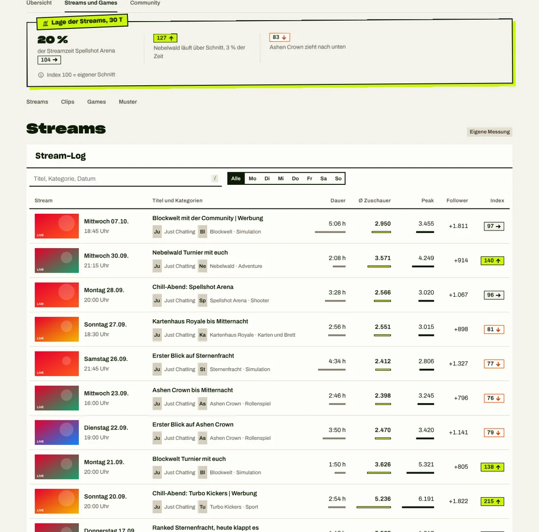Click the chart icon in Lage der Streams header
The image size is (539, 532).
point(46,24)
